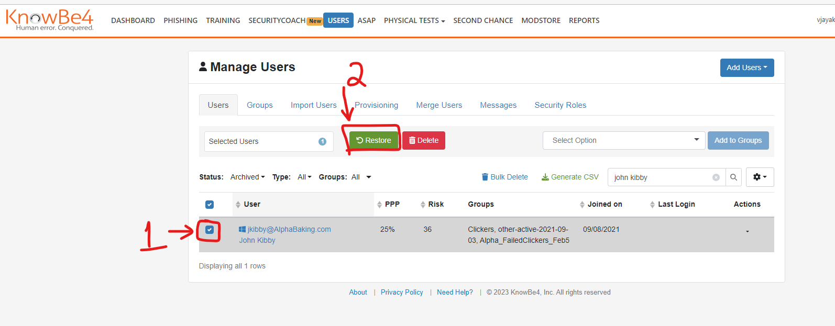Click the Displaying all 1 rows text
This screenshot has width=835, height=326.
coord(232,266)
